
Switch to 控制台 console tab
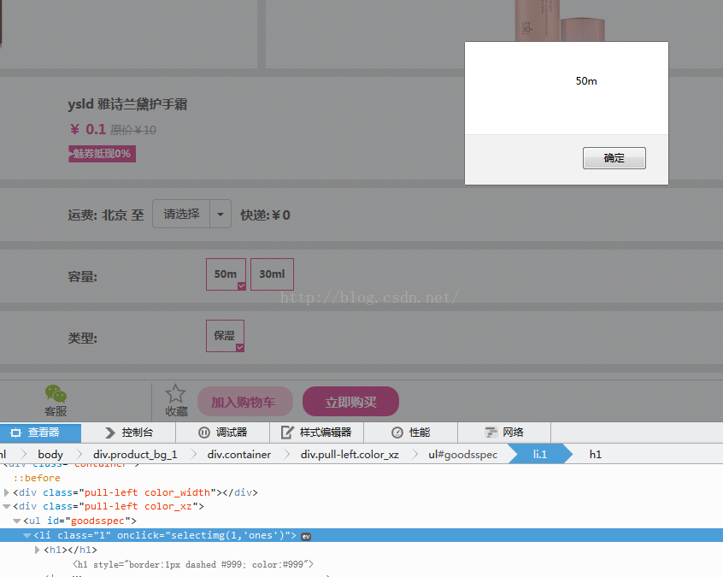(x=129, y=433)
